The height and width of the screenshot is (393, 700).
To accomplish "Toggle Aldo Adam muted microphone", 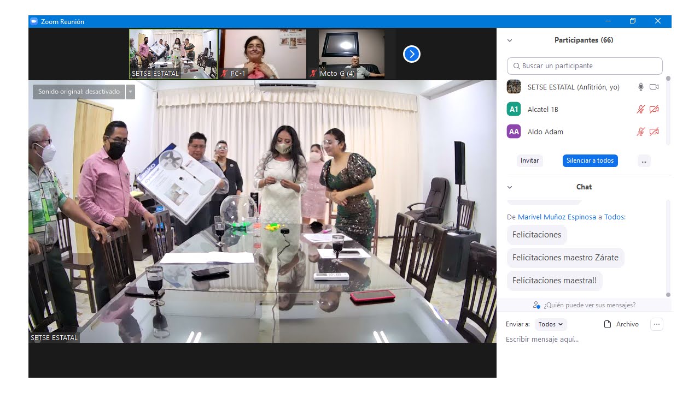I will coord(640,132).
